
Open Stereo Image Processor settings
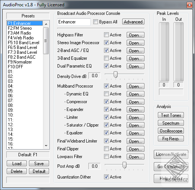pyautogui.click(x=136, y=43)
